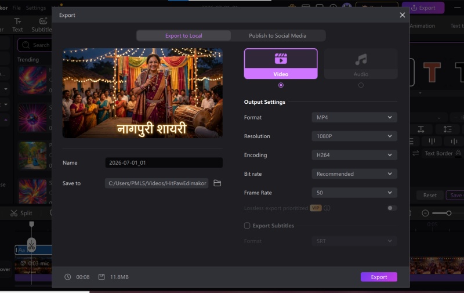
Task: Switch to the Animation tab
Action: (x=422, y=26)
